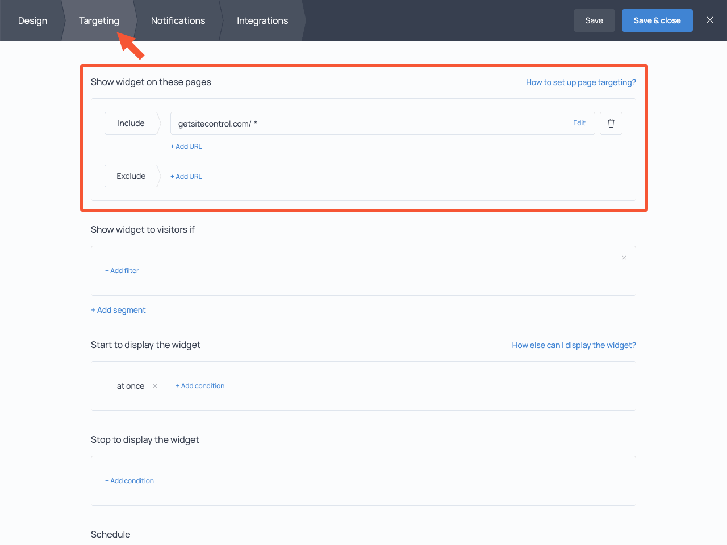Click the Save button
Image resolution: width=727 pixels, height=545 pixels.
594,20
